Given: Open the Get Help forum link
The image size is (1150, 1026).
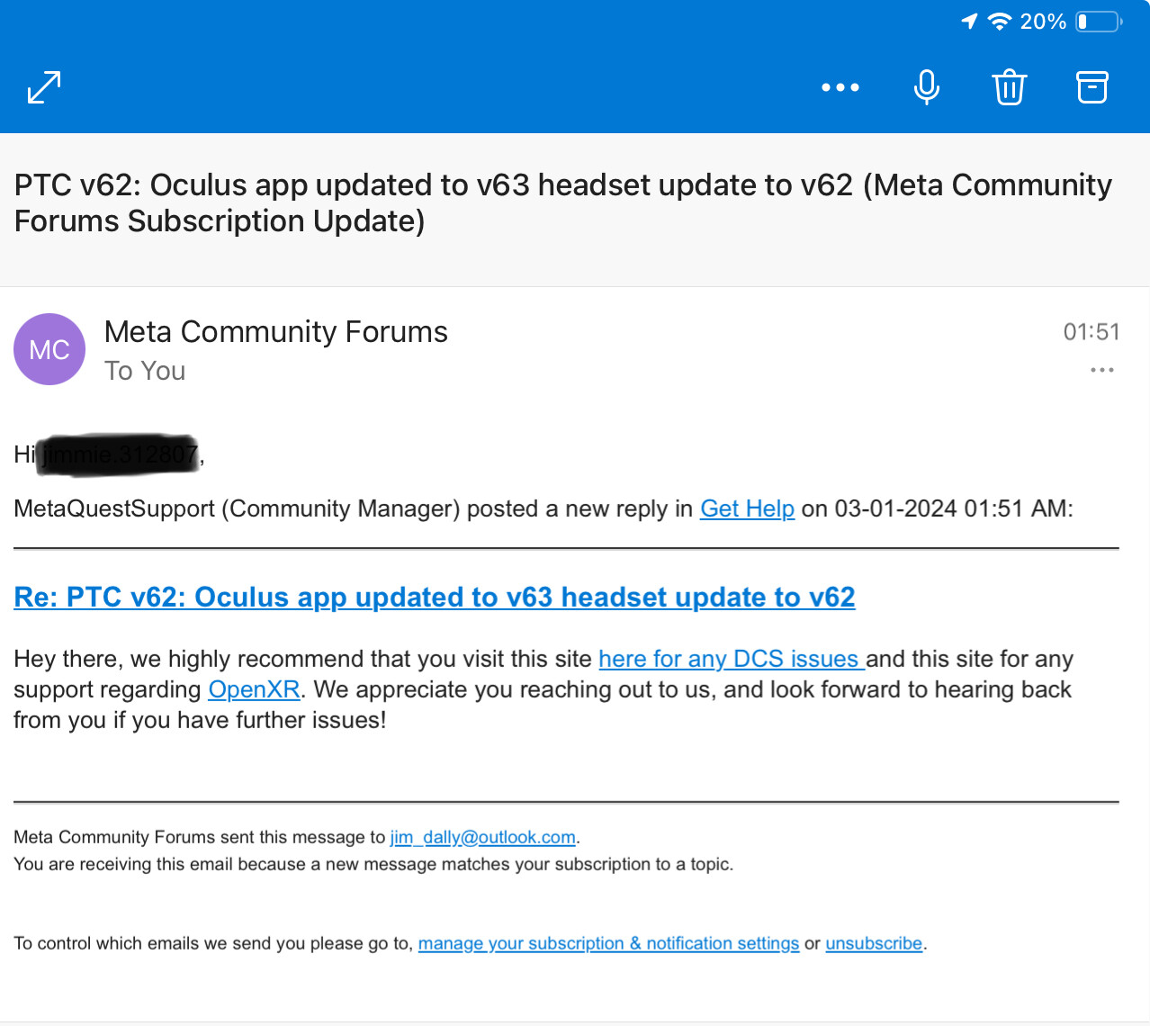Looking at the screenshot, I should 747,508.
